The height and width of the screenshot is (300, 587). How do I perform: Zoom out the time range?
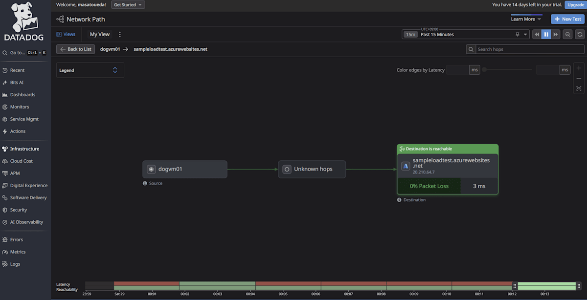[x=568, y=35]
